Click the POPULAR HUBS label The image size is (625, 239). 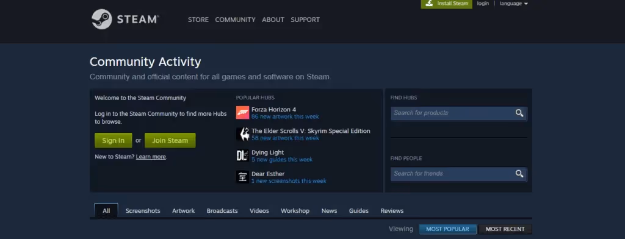click(x=255, y=98)
